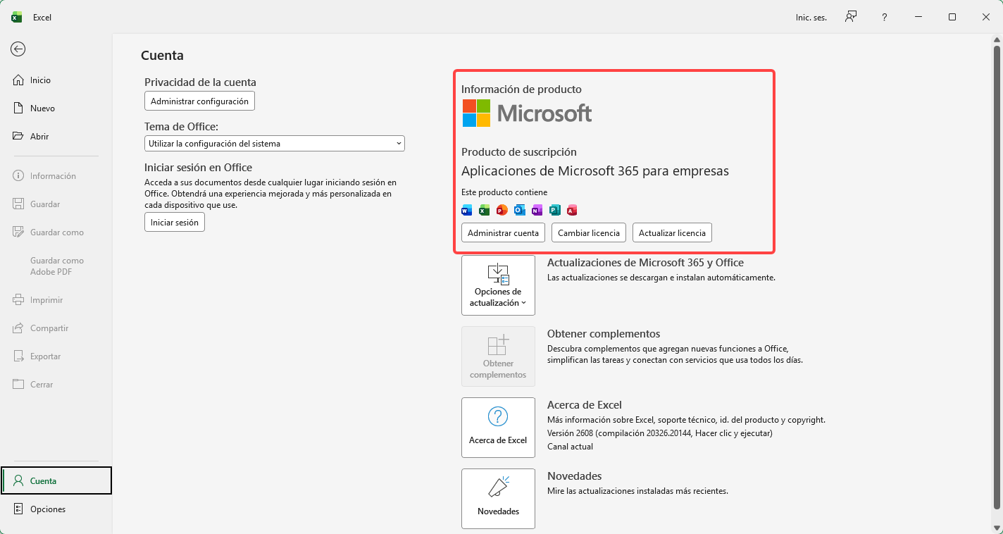This screenshot has height=534, width=1003.
Task: Click the Producto de suscripción label
Action: 519,152
